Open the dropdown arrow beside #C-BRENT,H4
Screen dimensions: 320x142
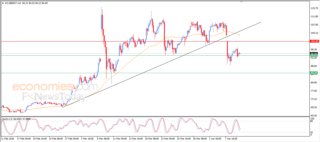click(3, 3)
